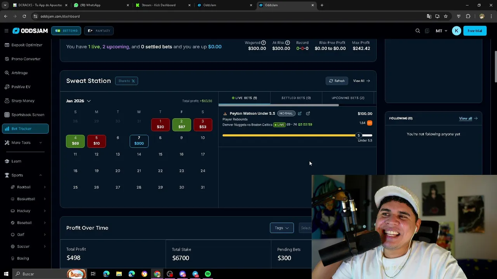Open the Soccer sidebar link
The image size is (497, 279).
[23, 246]
